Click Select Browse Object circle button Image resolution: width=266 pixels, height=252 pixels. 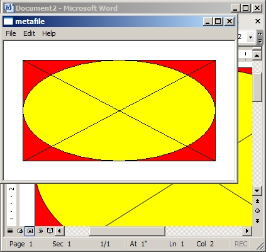pyautogui.click(x=257, y=211)
